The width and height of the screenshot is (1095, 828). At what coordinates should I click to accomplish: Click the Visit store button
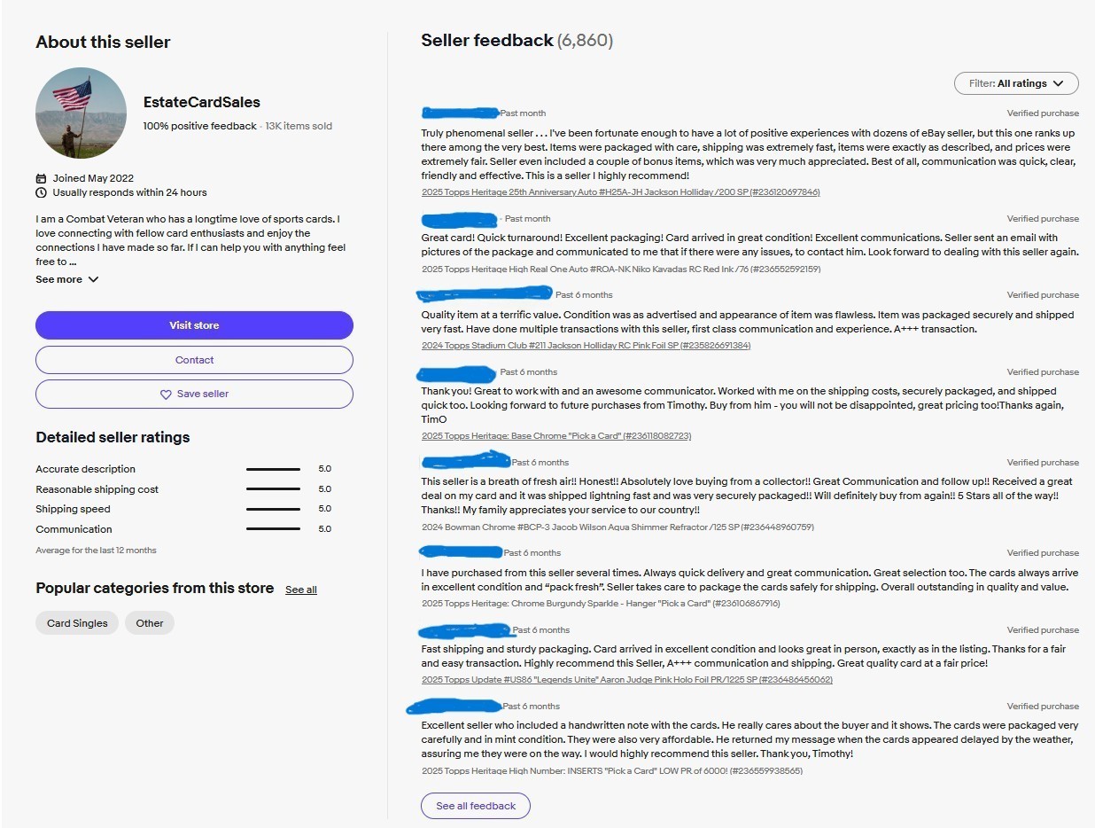click(194, 325)
